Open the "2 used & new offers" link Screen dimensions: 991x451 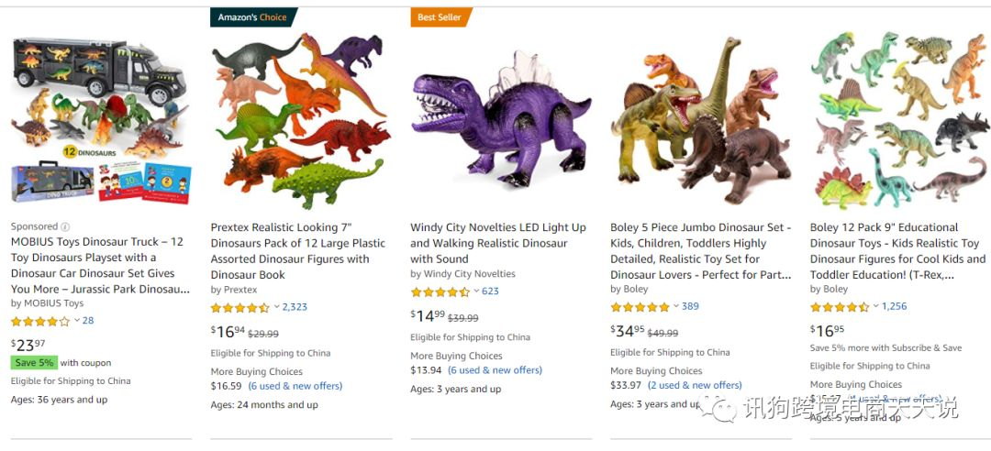coord(695,385)
